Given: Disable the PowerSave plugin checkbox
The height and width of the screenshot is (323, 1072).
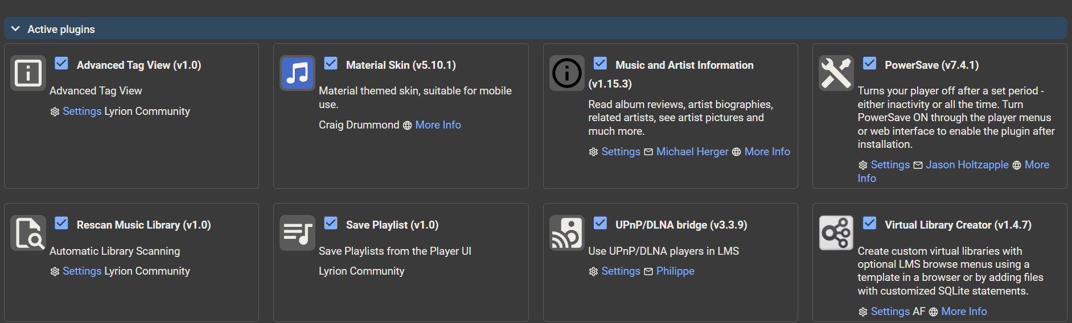Looking at the screenshot, I should pyautogui.click(x=869, y=63).
